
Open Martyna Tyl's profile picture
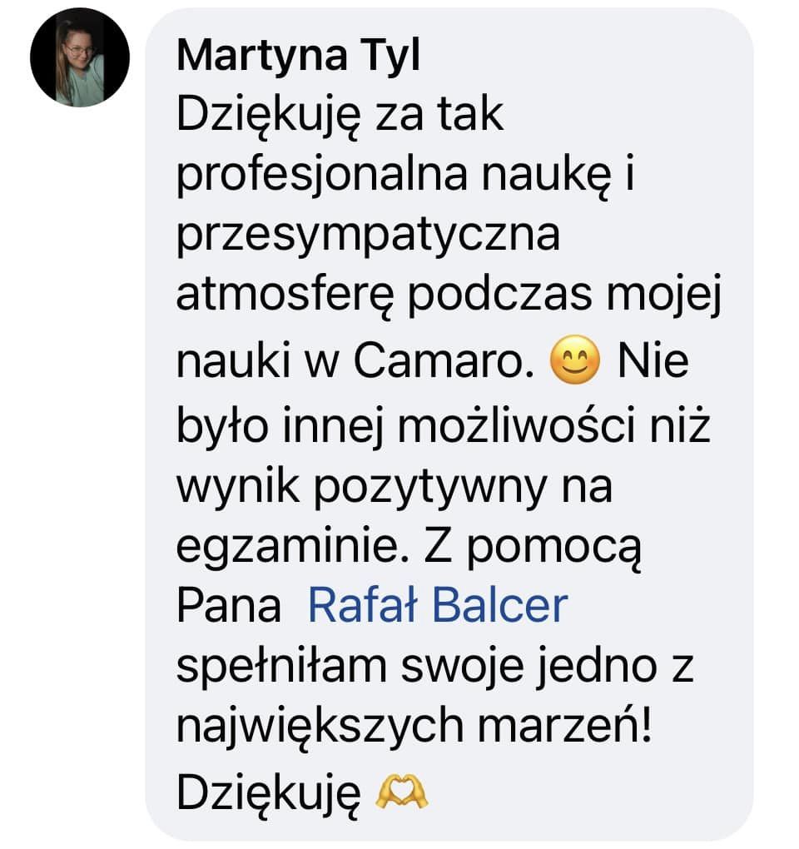click(x=80, y=57)
